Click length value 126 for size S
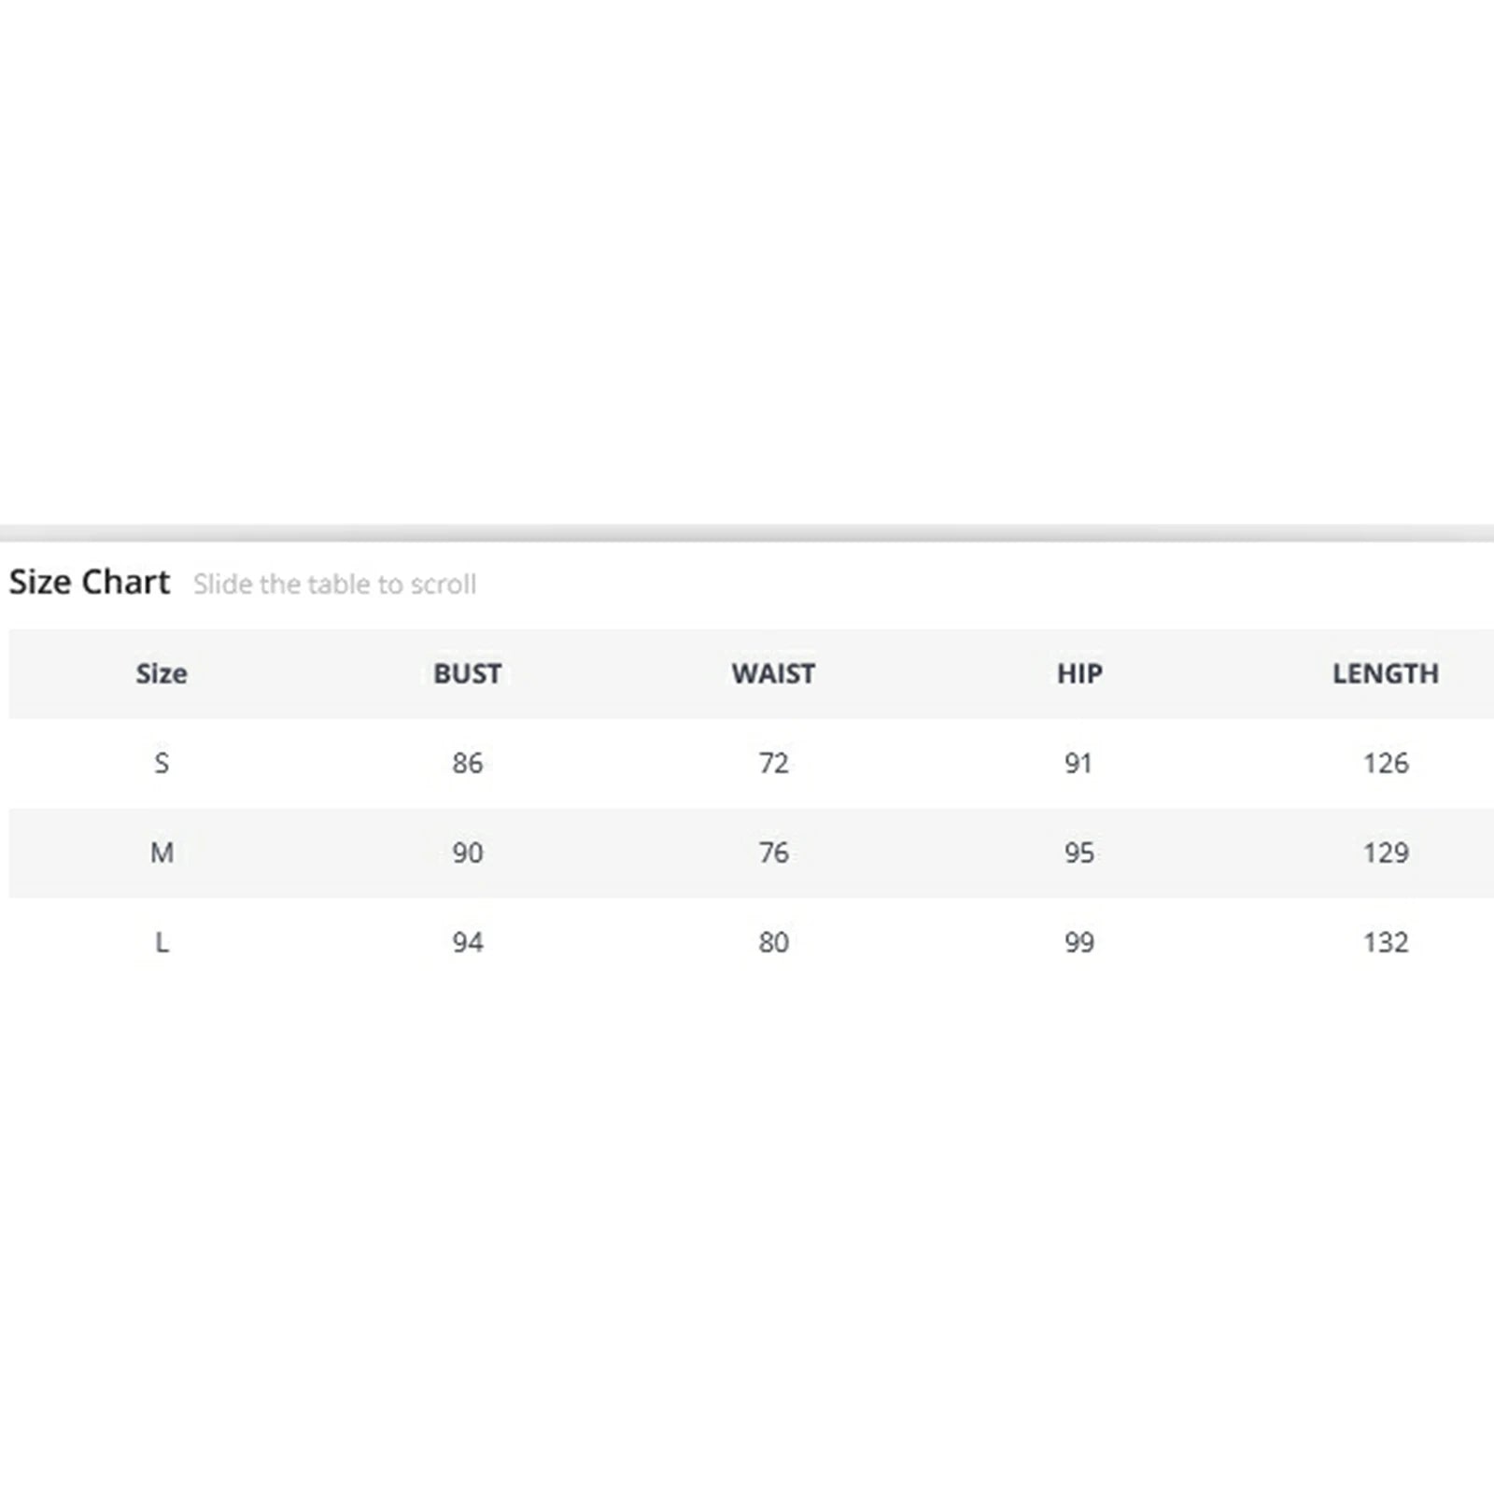 click(1385, 763)
